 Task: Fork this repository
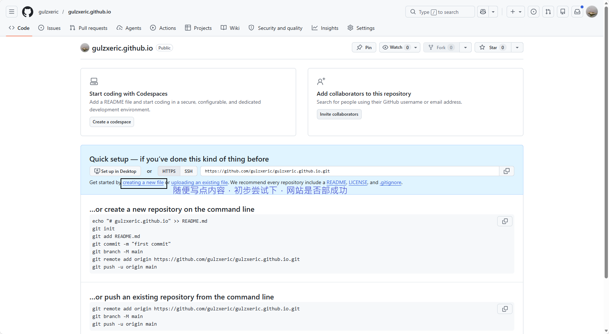pyautogui.click(x=441, y=47)
